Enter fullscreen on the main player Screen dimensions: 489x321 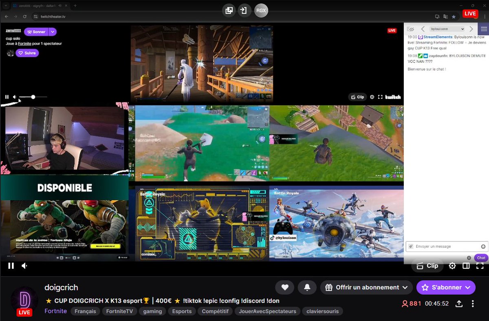click(480, 266)
